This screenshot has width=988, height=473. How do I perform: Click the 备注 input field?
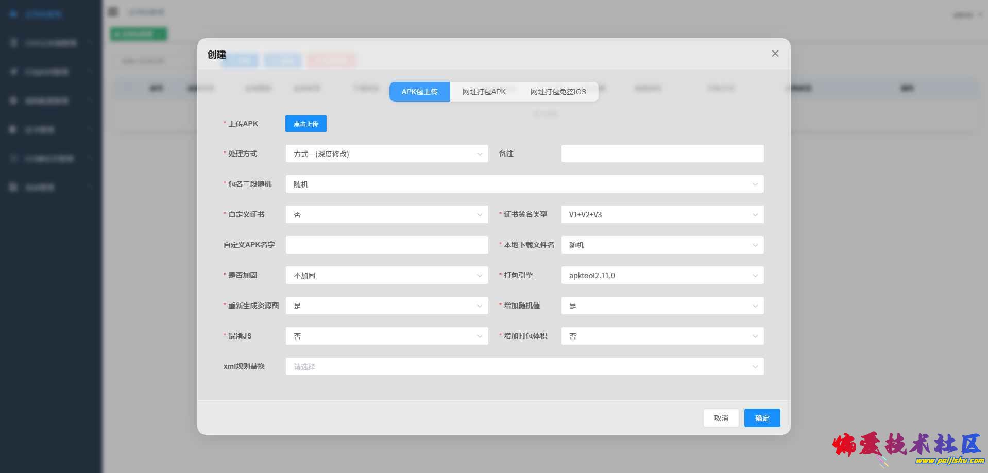pyautogui.click(x=662, y=154)
